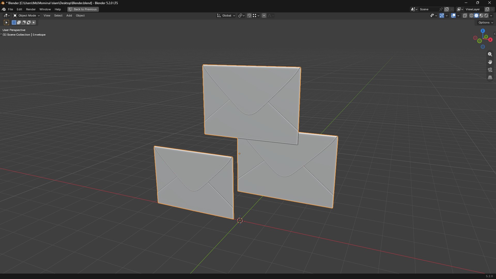This screenshot has height=279, width=496.
Task: Toggle show overlays
Action: [453, 16]
